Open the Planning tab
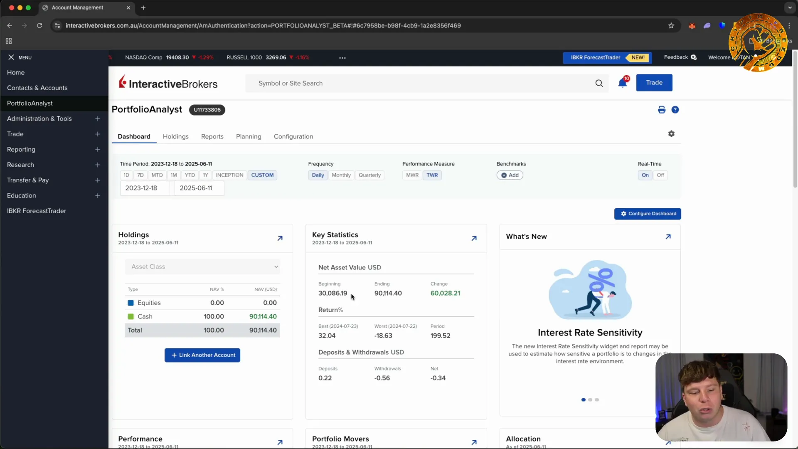 click(x=249, y=136)
